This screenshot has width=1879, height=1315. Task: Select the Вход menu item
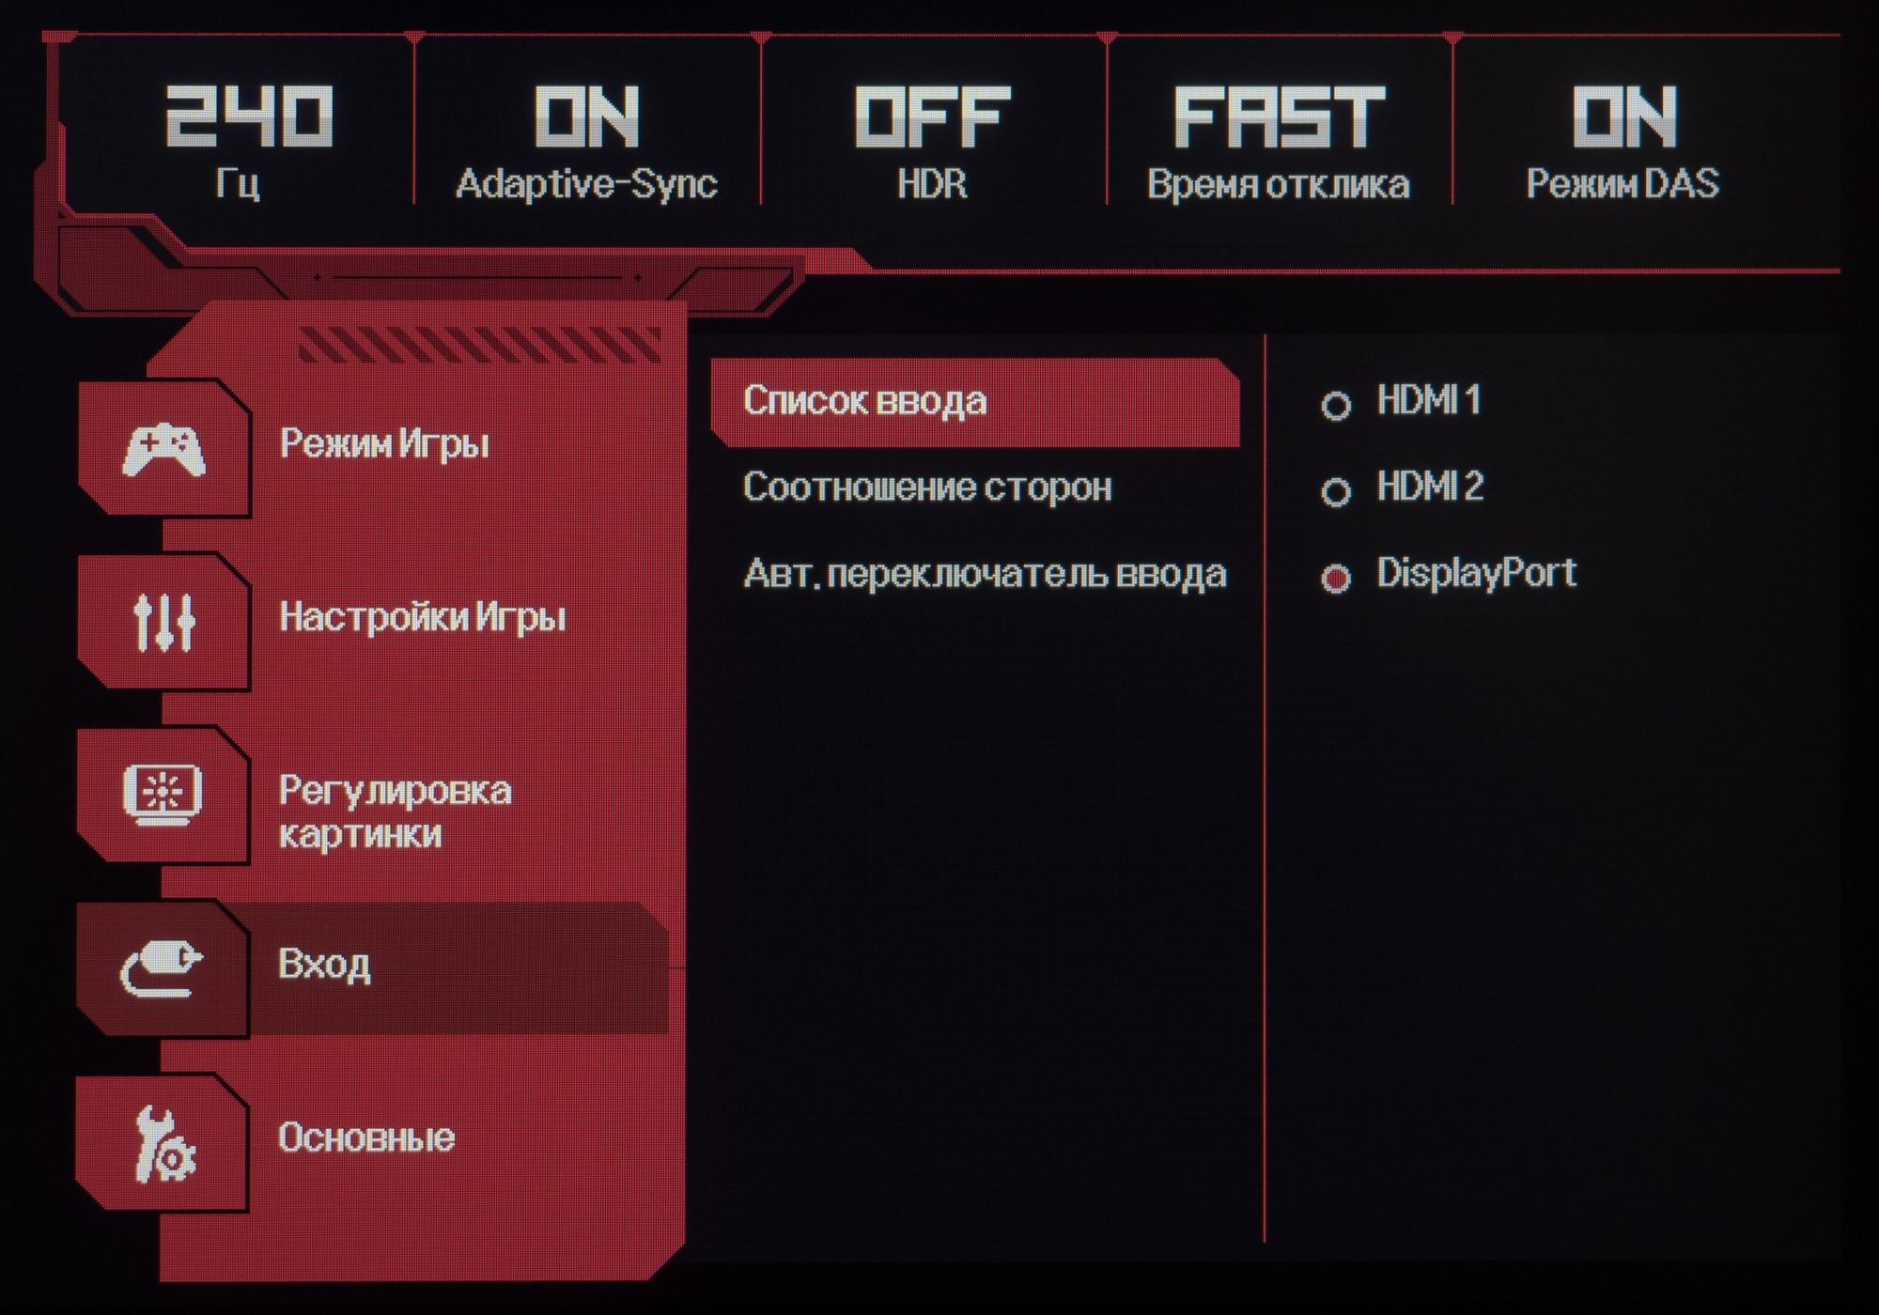pos(324,965)
